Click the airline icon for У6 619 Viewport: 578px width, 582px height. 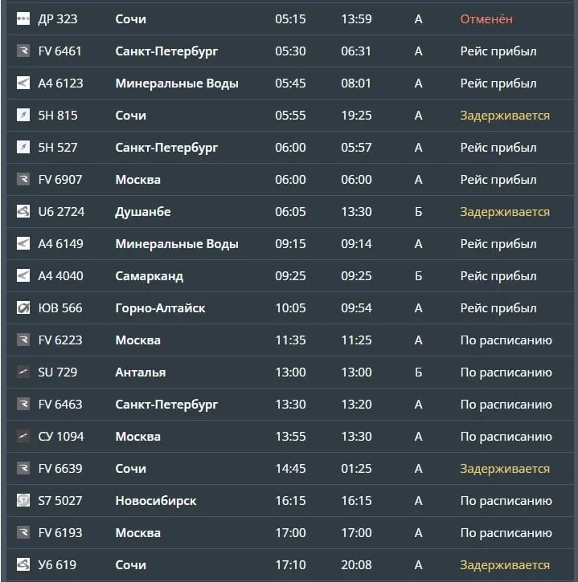point(23,564)
